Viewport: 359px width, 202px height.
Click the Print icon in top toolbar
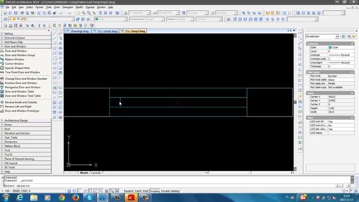click(x=22, y=13)
